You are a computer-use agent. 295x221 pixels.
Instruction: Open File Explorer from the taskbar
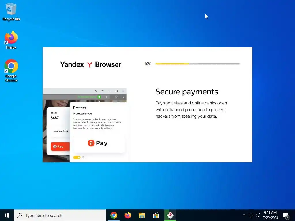pos(142,215)
